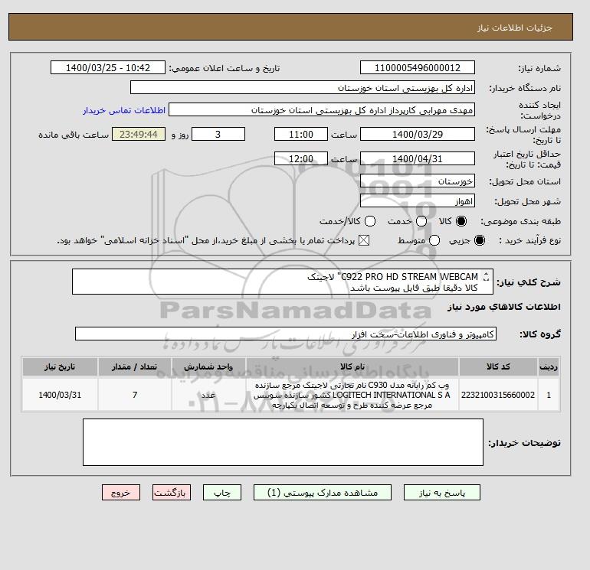This screenshot has width=590, height=570.
Task: Click the response deadline time 11:00
Action: [x=301, y=134]
